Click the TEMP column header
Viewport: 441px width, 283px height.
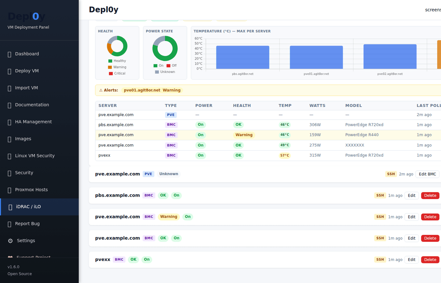285,106
